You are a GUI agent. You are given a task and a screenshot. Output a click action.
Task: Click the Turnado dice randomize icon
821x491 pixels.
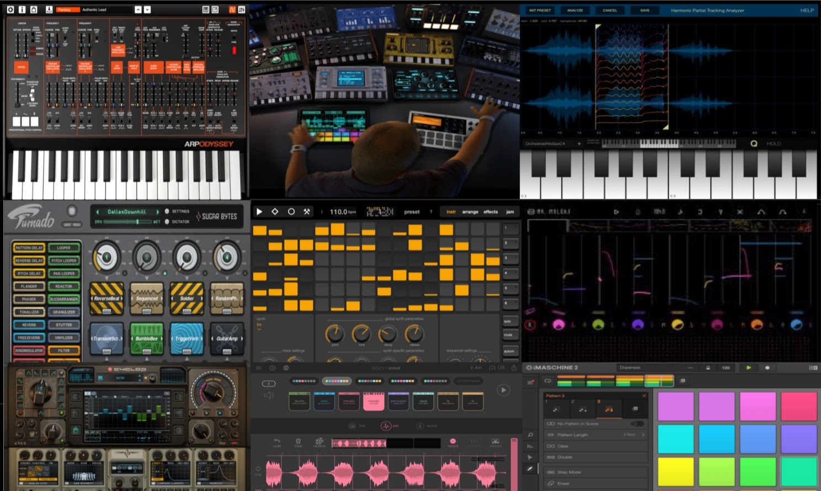[72, 211]
